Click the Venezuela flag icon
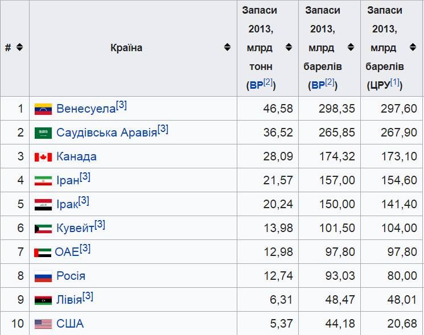The image size is (424, 335). tap(43, 109)
